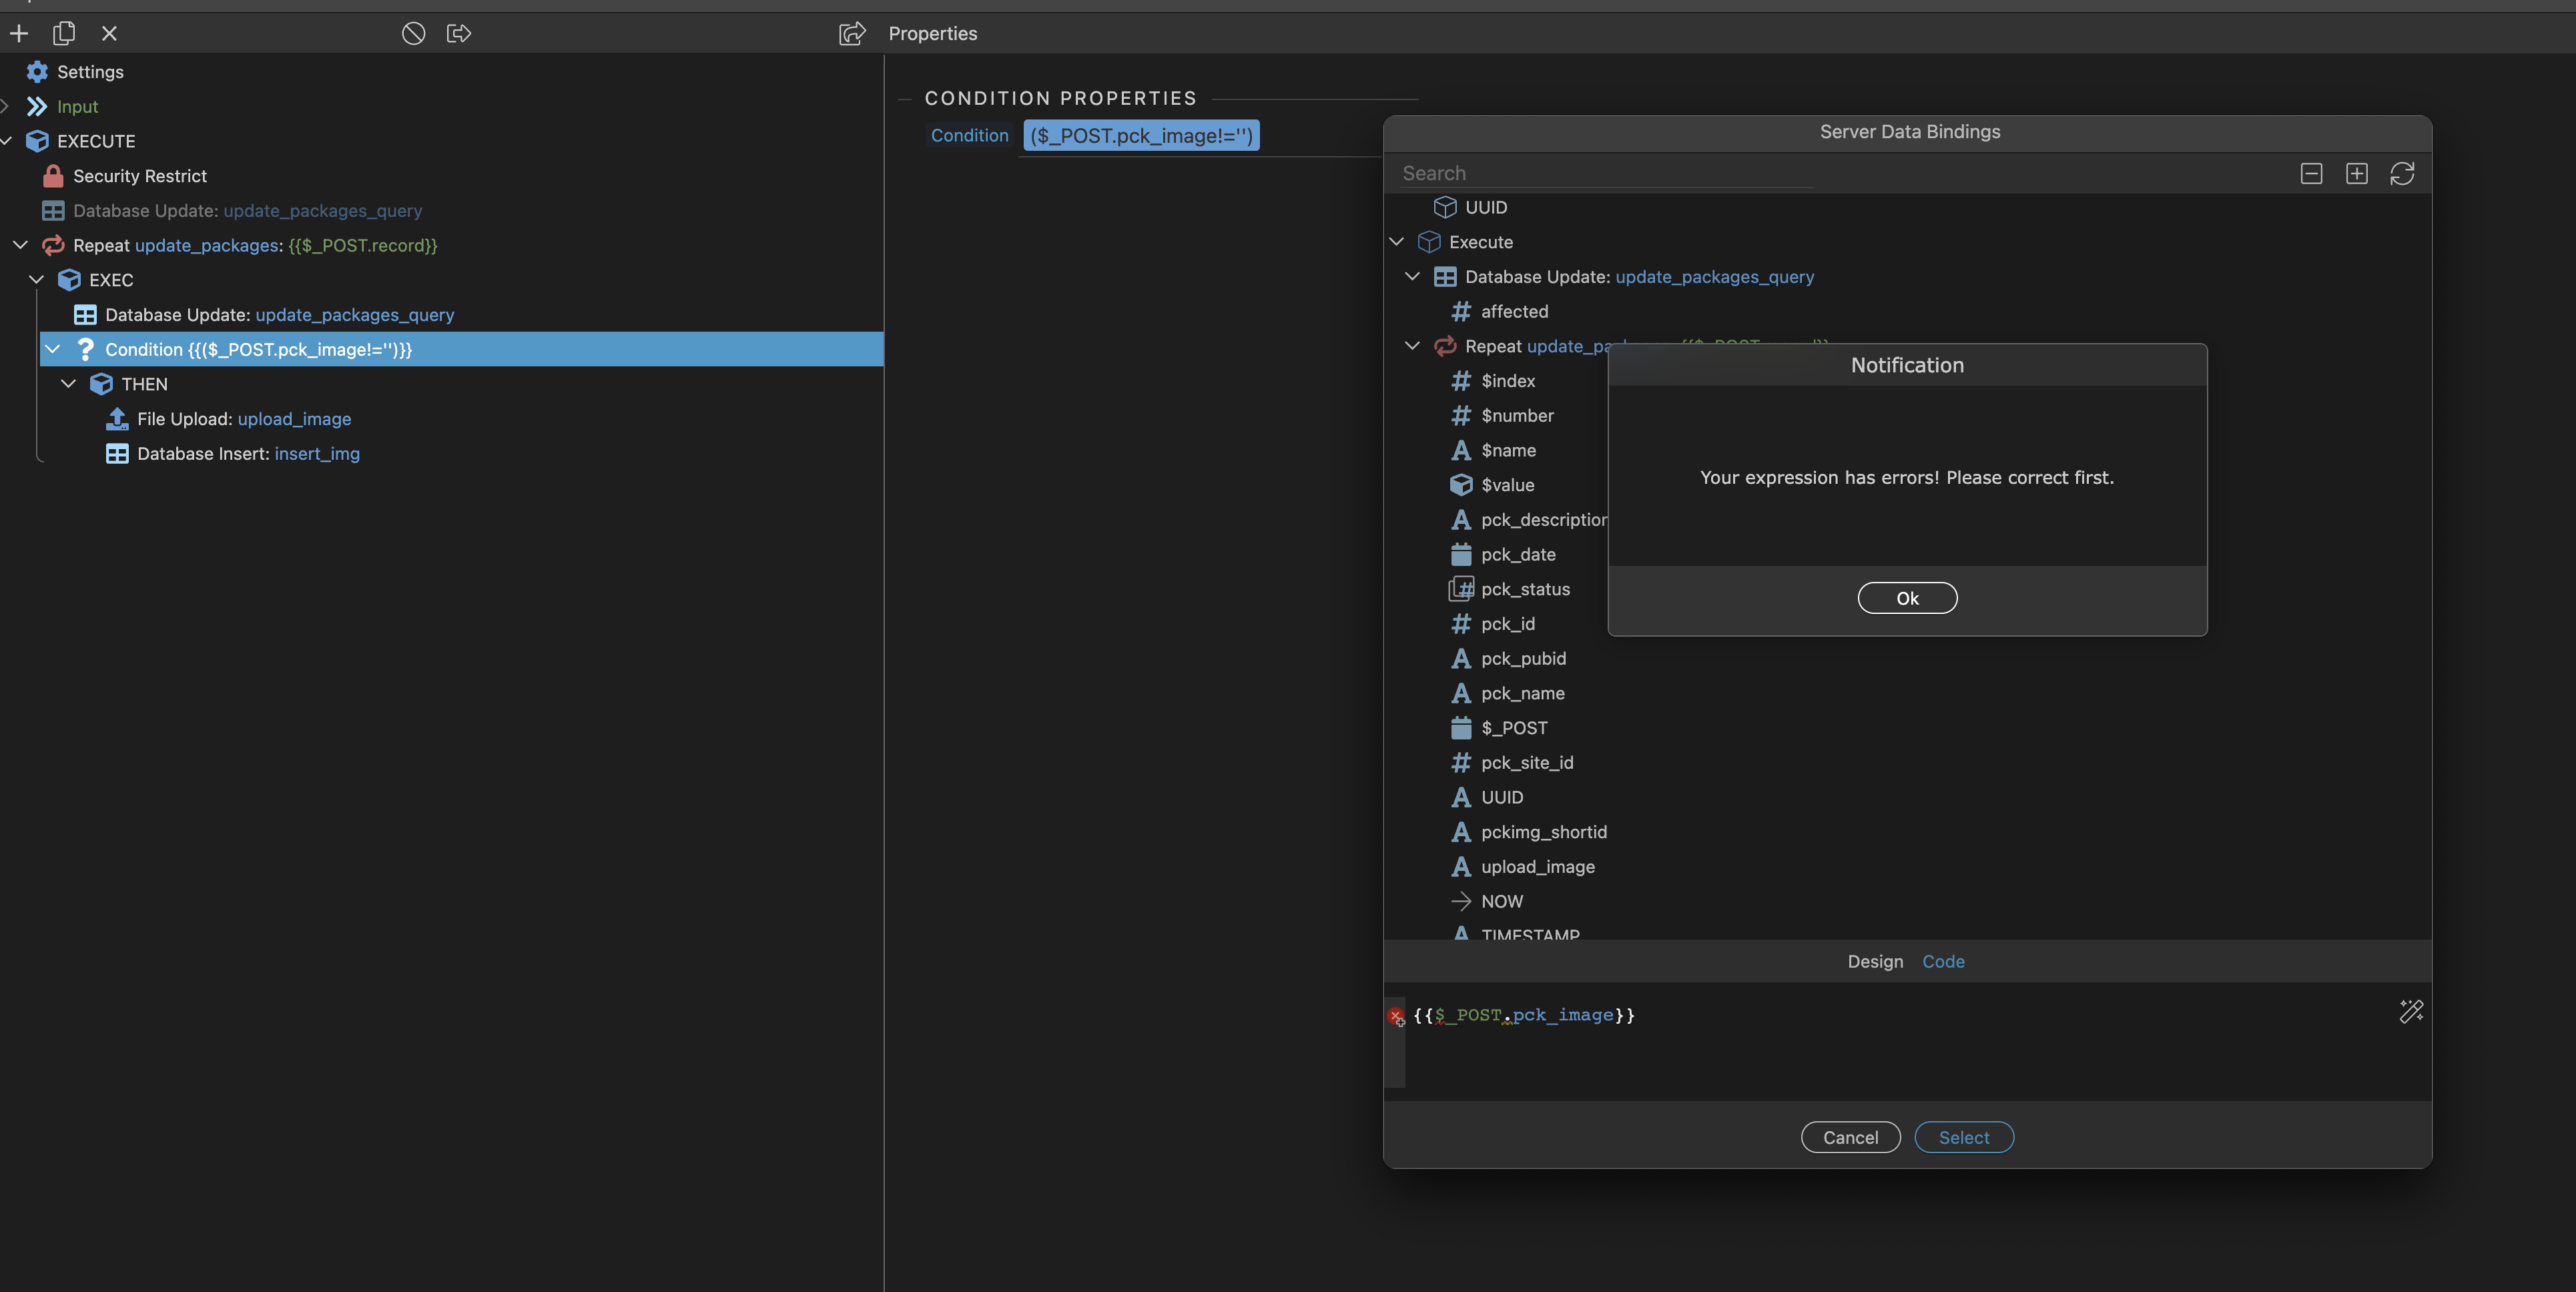Image resolution: width=2576 pixels, height=1292 pixels.
Task: Select the $_POST binding
Action: 1514,728
